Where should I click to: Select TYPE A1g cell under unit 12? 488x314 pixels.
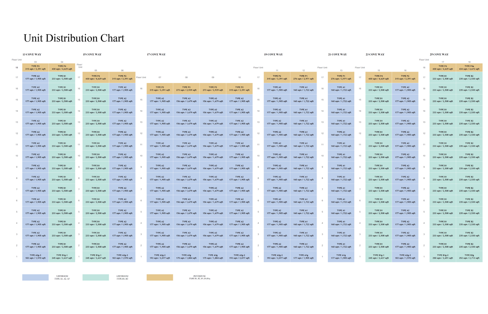(x=303, y=257)
